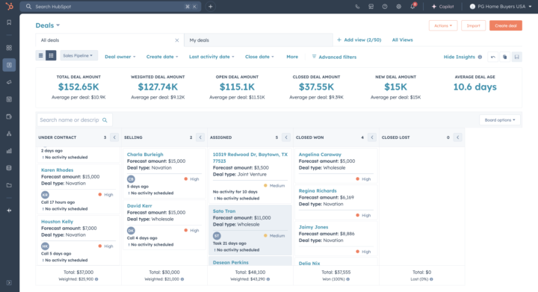Click the info icon next to Weighted $25,900

96,279
